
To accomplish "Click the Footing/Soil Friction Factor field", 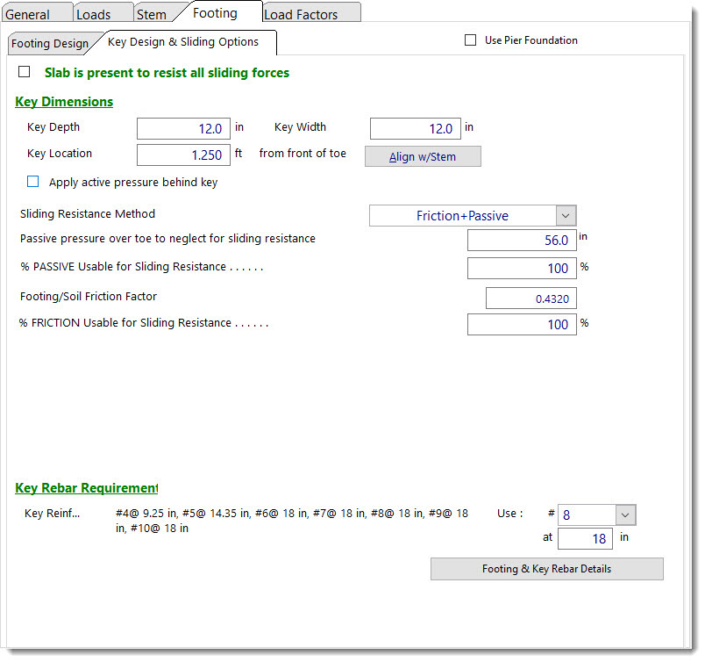I will point(531,299).
